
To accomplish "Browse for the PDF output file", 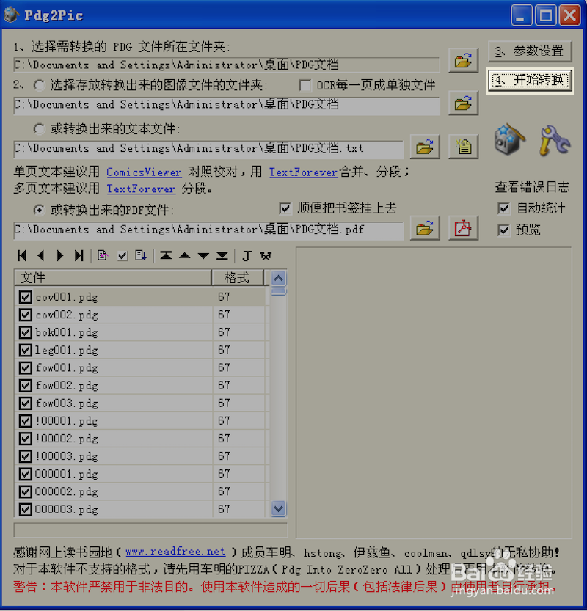I will coord(425,228).
